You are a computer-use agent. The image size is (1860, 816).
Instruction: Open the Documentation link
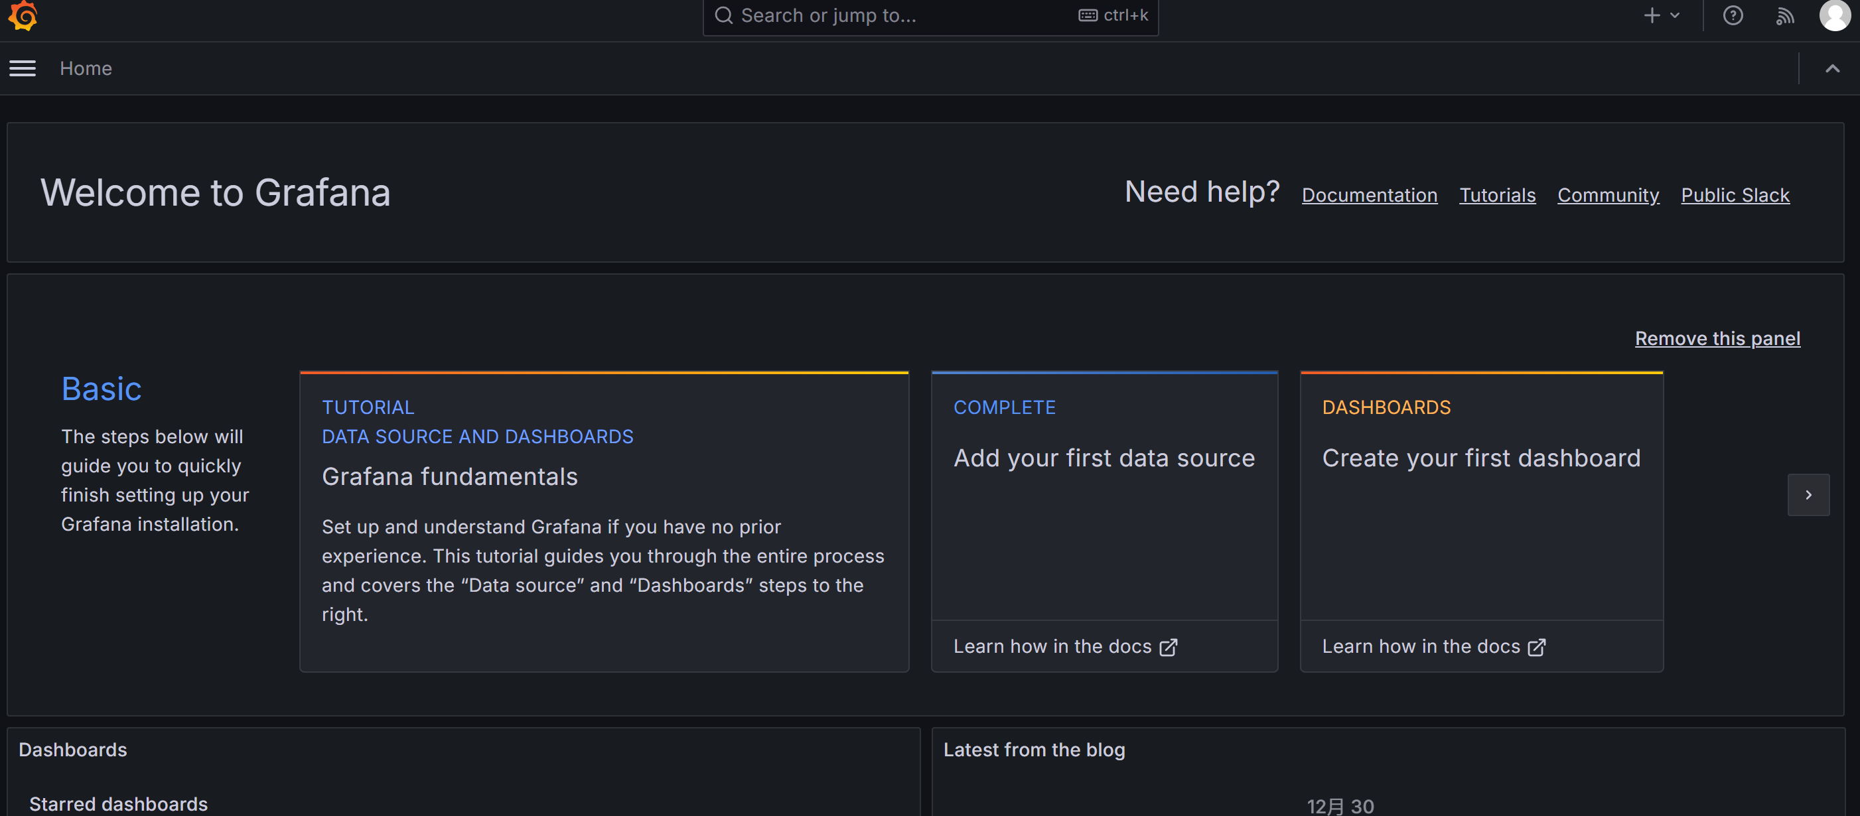coord(1369,195)
